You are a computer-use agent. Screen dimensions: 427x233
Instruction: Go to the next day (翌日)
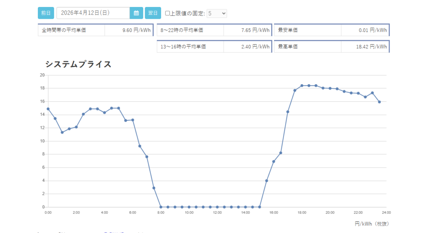coord(153,13)
